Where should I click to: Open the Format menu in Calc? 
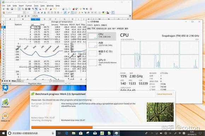tap(29, 6)
